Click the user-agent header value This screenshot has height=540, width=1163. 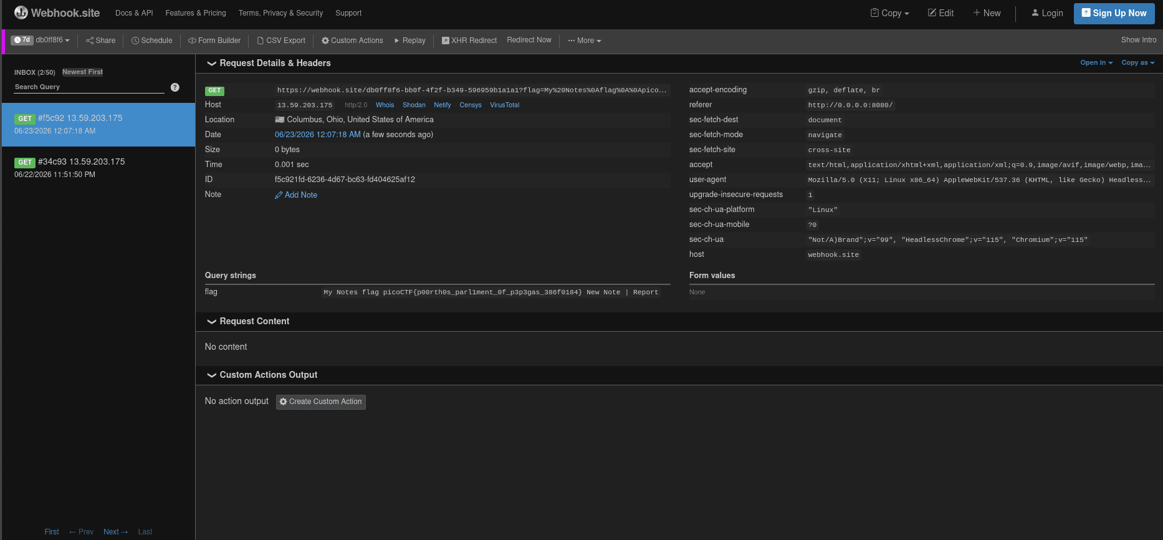pos(979,180)
